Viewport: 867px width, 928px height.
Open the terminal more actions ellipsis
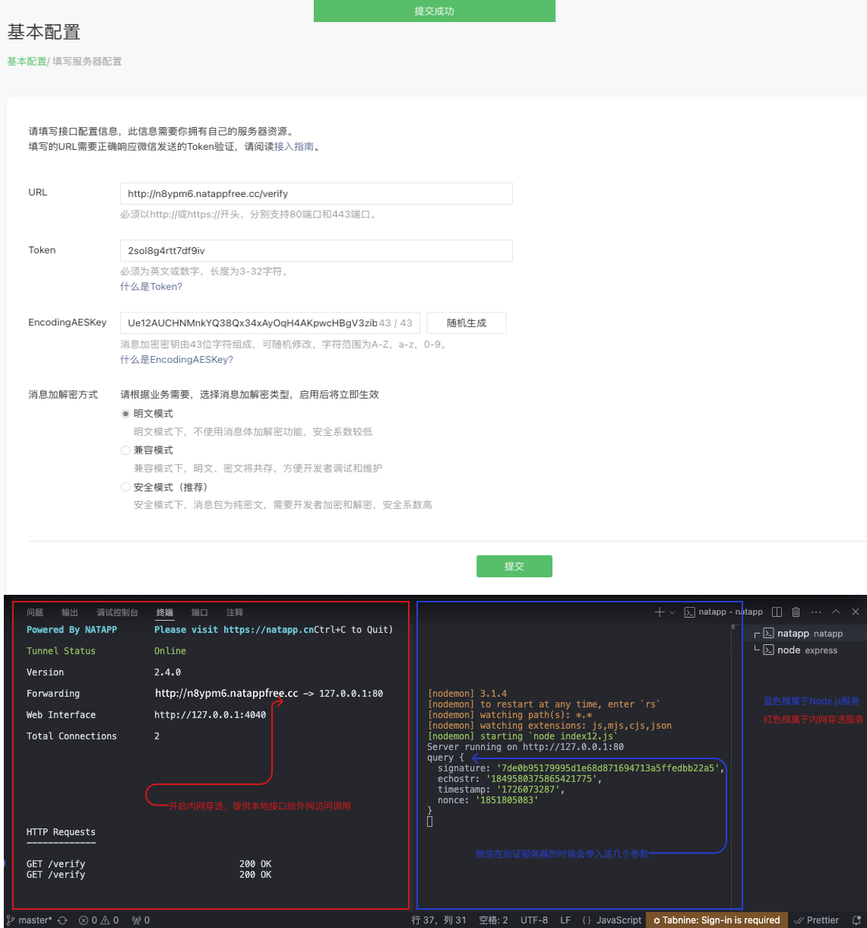[x=816, y=612]
